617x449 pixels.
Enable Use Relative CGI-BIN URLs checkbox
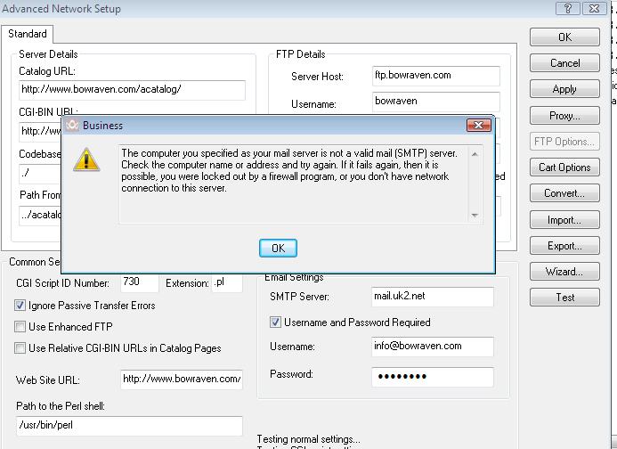click(20, 348)
